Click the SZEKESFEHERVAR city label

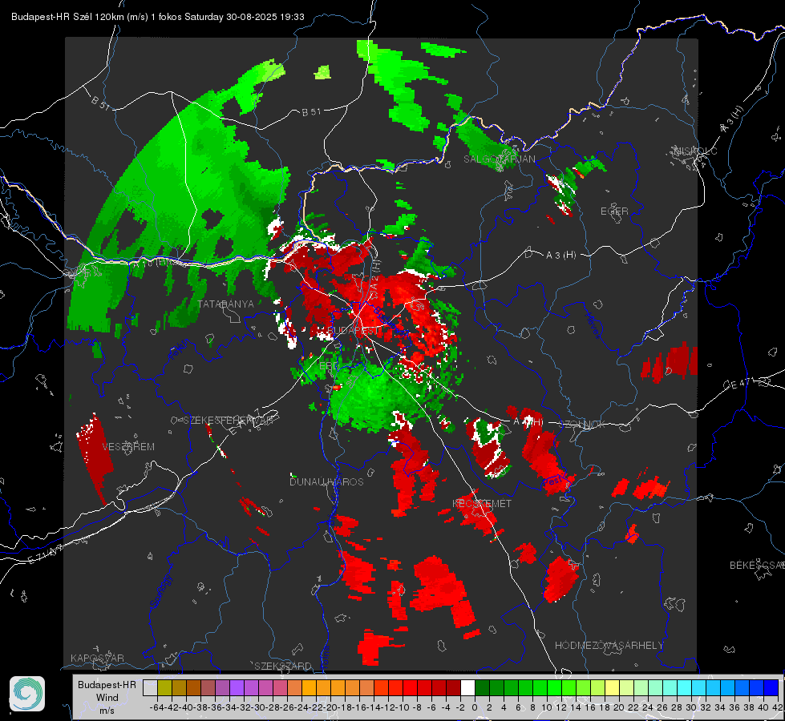(228, 421)
